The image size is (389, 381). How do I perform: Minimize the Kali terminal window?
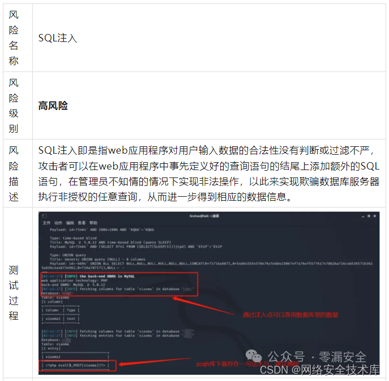click(363, 217)
